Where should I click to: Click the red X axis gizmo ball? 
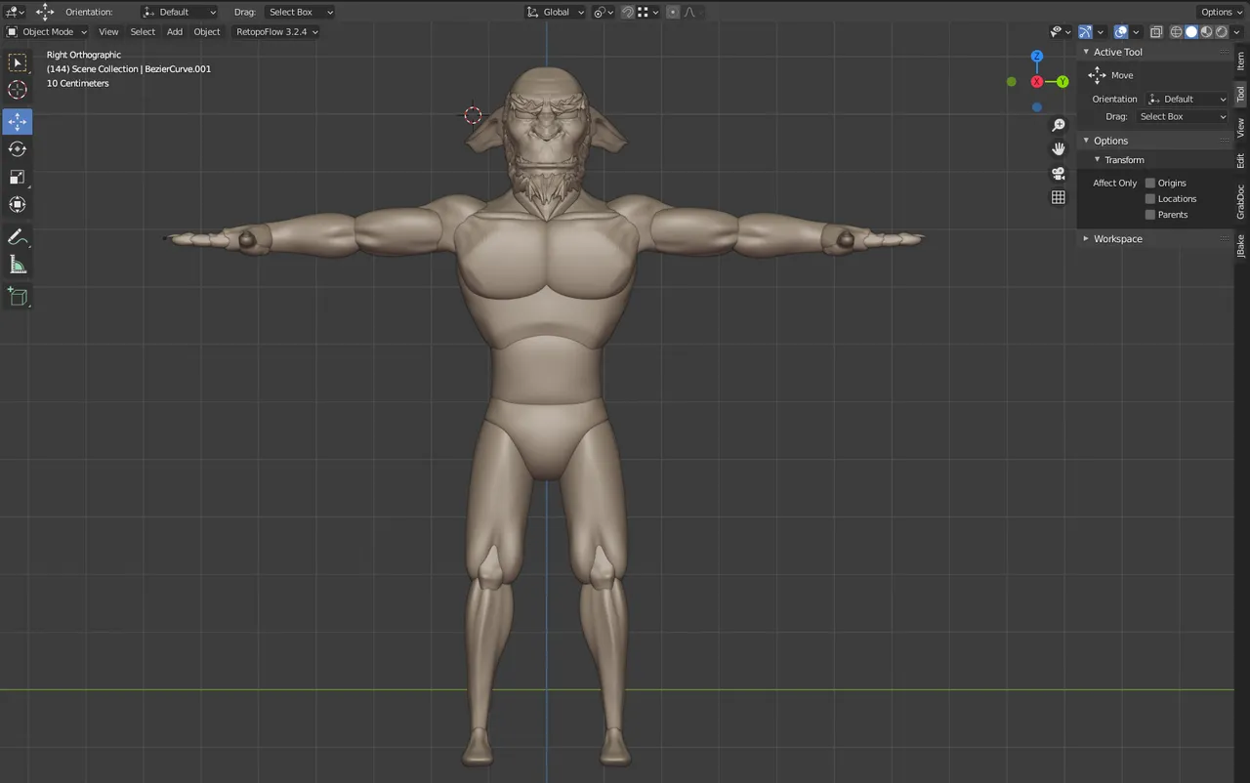coord(1037,82)
